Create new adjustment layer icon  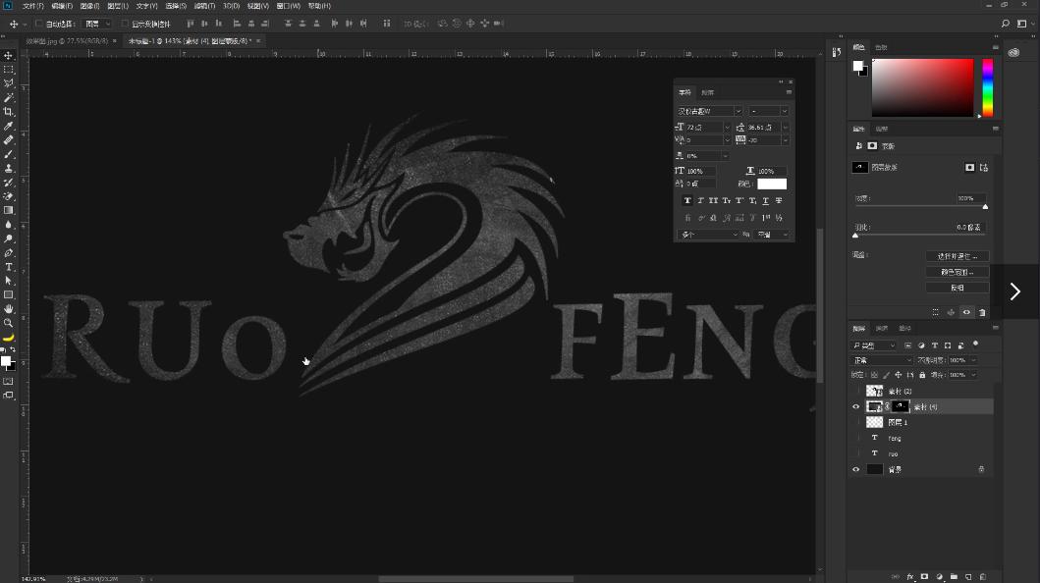click(939, 576)
